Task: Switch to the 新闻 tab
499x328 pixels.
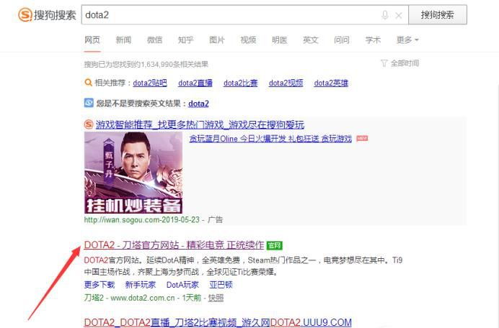Action: point(123,40)
